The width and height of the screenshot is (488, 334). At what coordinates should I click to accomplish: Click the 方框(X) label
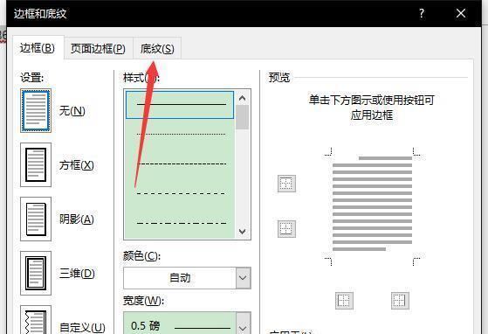(77, 165)
